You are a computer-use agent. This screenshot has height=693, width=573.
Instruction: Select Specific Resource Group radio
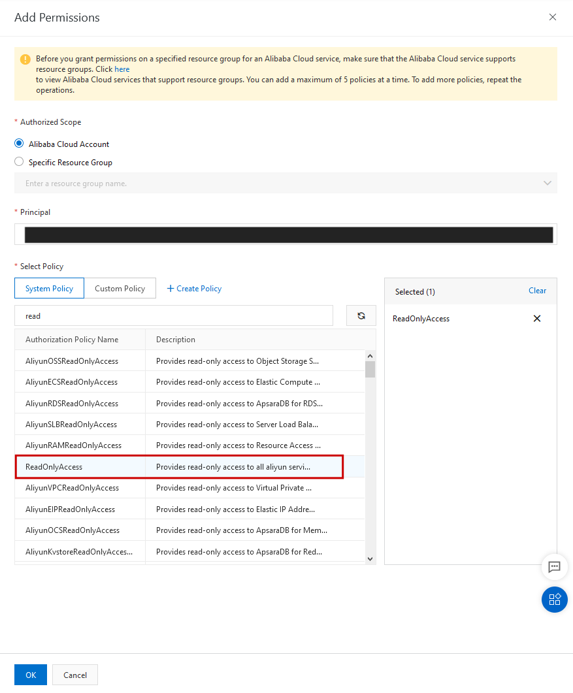pyautogui.click(x=19, y=162)
